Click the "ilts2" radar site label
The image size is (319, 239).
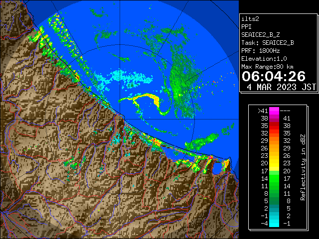tap(250, 19)
